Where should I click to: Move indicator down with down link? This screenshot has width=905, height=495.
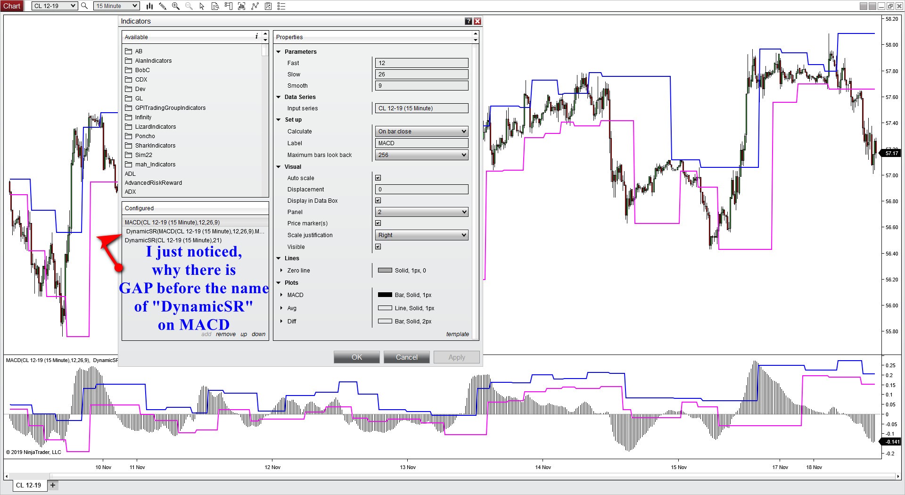click(258, 334)
